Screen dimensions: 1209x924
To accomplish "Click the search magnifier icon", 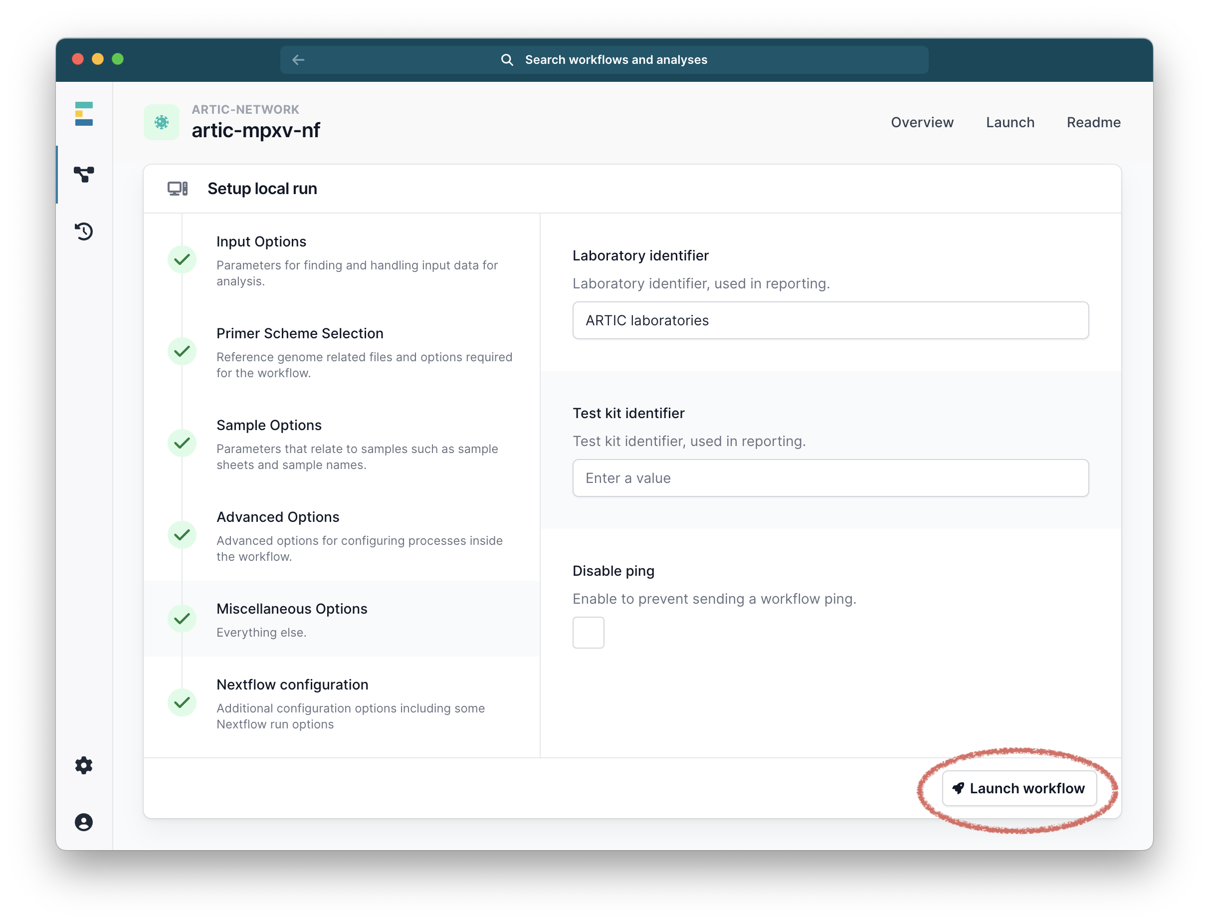I will [507, 60].
